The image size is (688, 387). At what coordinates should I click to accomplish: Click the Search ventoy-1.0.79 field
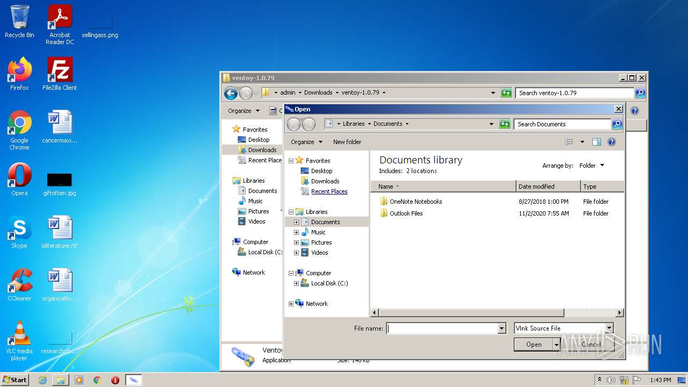tap(575, 93)
